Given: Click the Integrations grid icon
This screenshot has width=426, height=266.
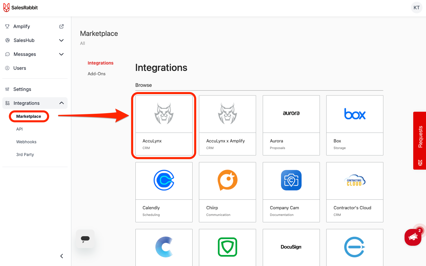Looking at the screenshot, I should [8, 103].
